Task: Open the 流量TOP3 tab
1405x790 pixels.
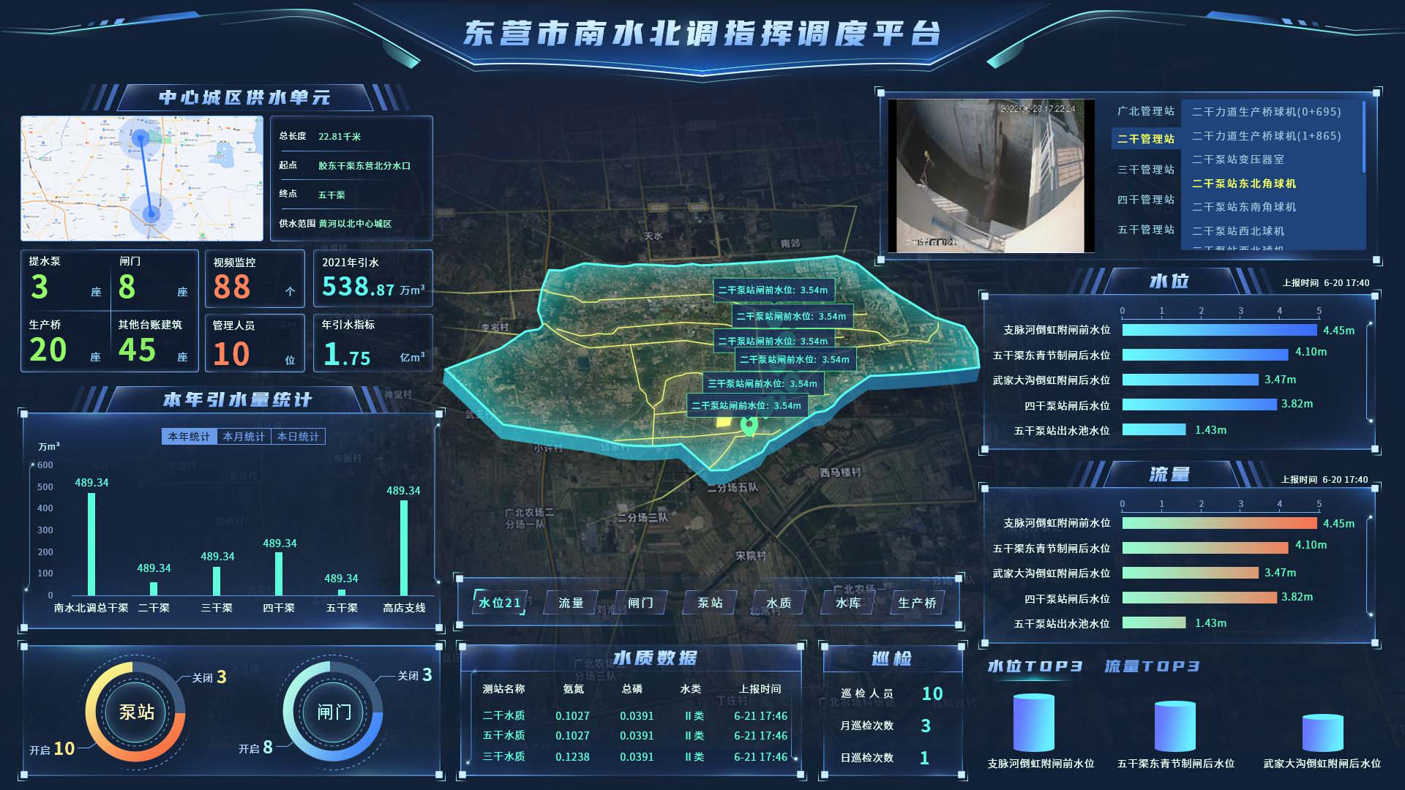Action: click(1152, 666)
